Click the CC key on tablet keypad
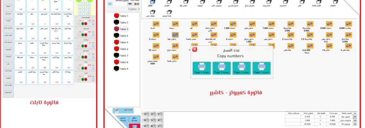 tap(88, 14)
